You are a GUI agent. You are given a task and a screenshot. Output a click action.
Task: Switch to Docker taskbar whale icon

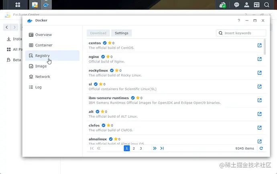[x=46, y=5]
